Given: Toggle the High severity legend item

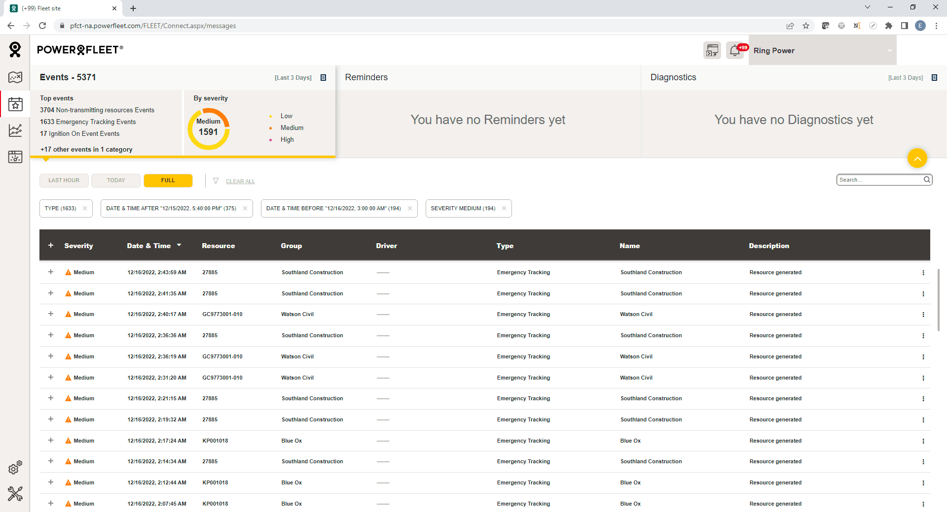Looking at the screenshot, I should coord(287,140).
